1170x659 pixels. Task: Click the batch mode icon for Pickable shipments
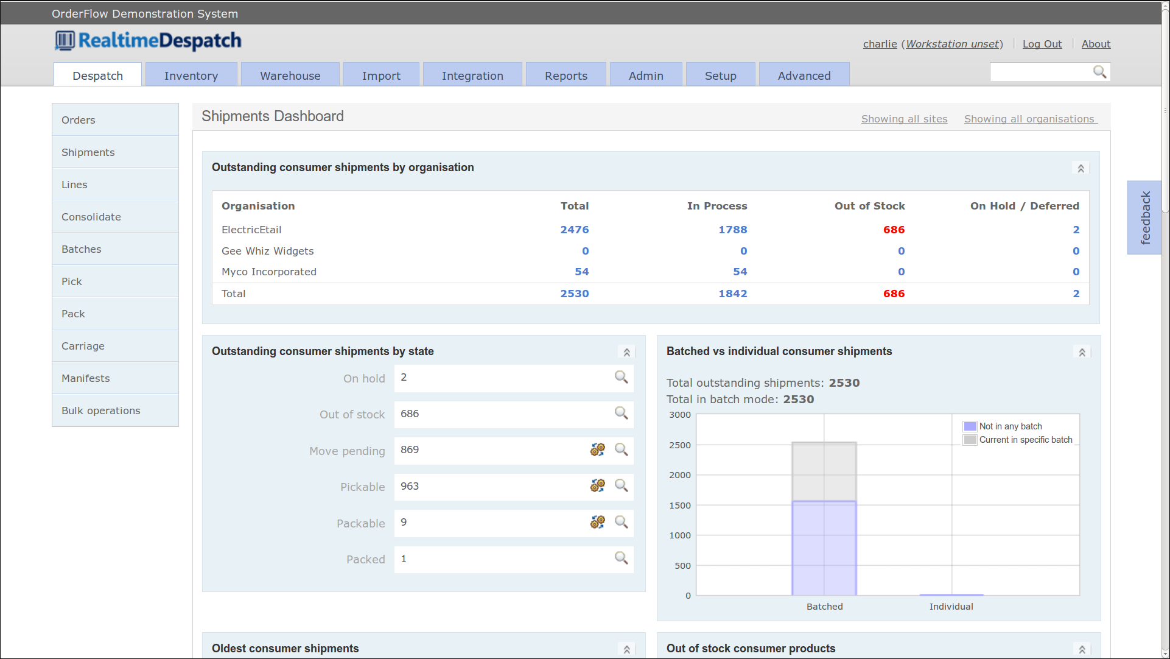(x=598, y=485)
